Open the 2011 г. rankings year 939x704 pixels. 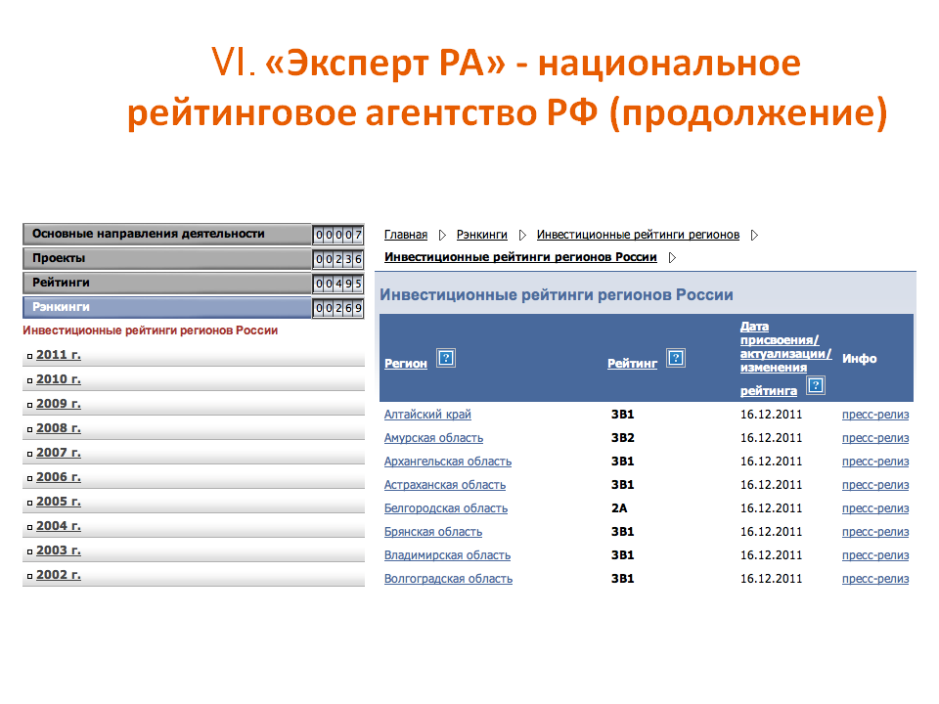point(58,355)
